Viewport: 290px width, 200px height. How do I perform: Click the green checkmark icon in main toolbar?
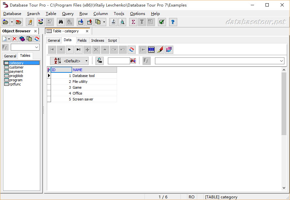pyautogui.click(x=162, y=22)
